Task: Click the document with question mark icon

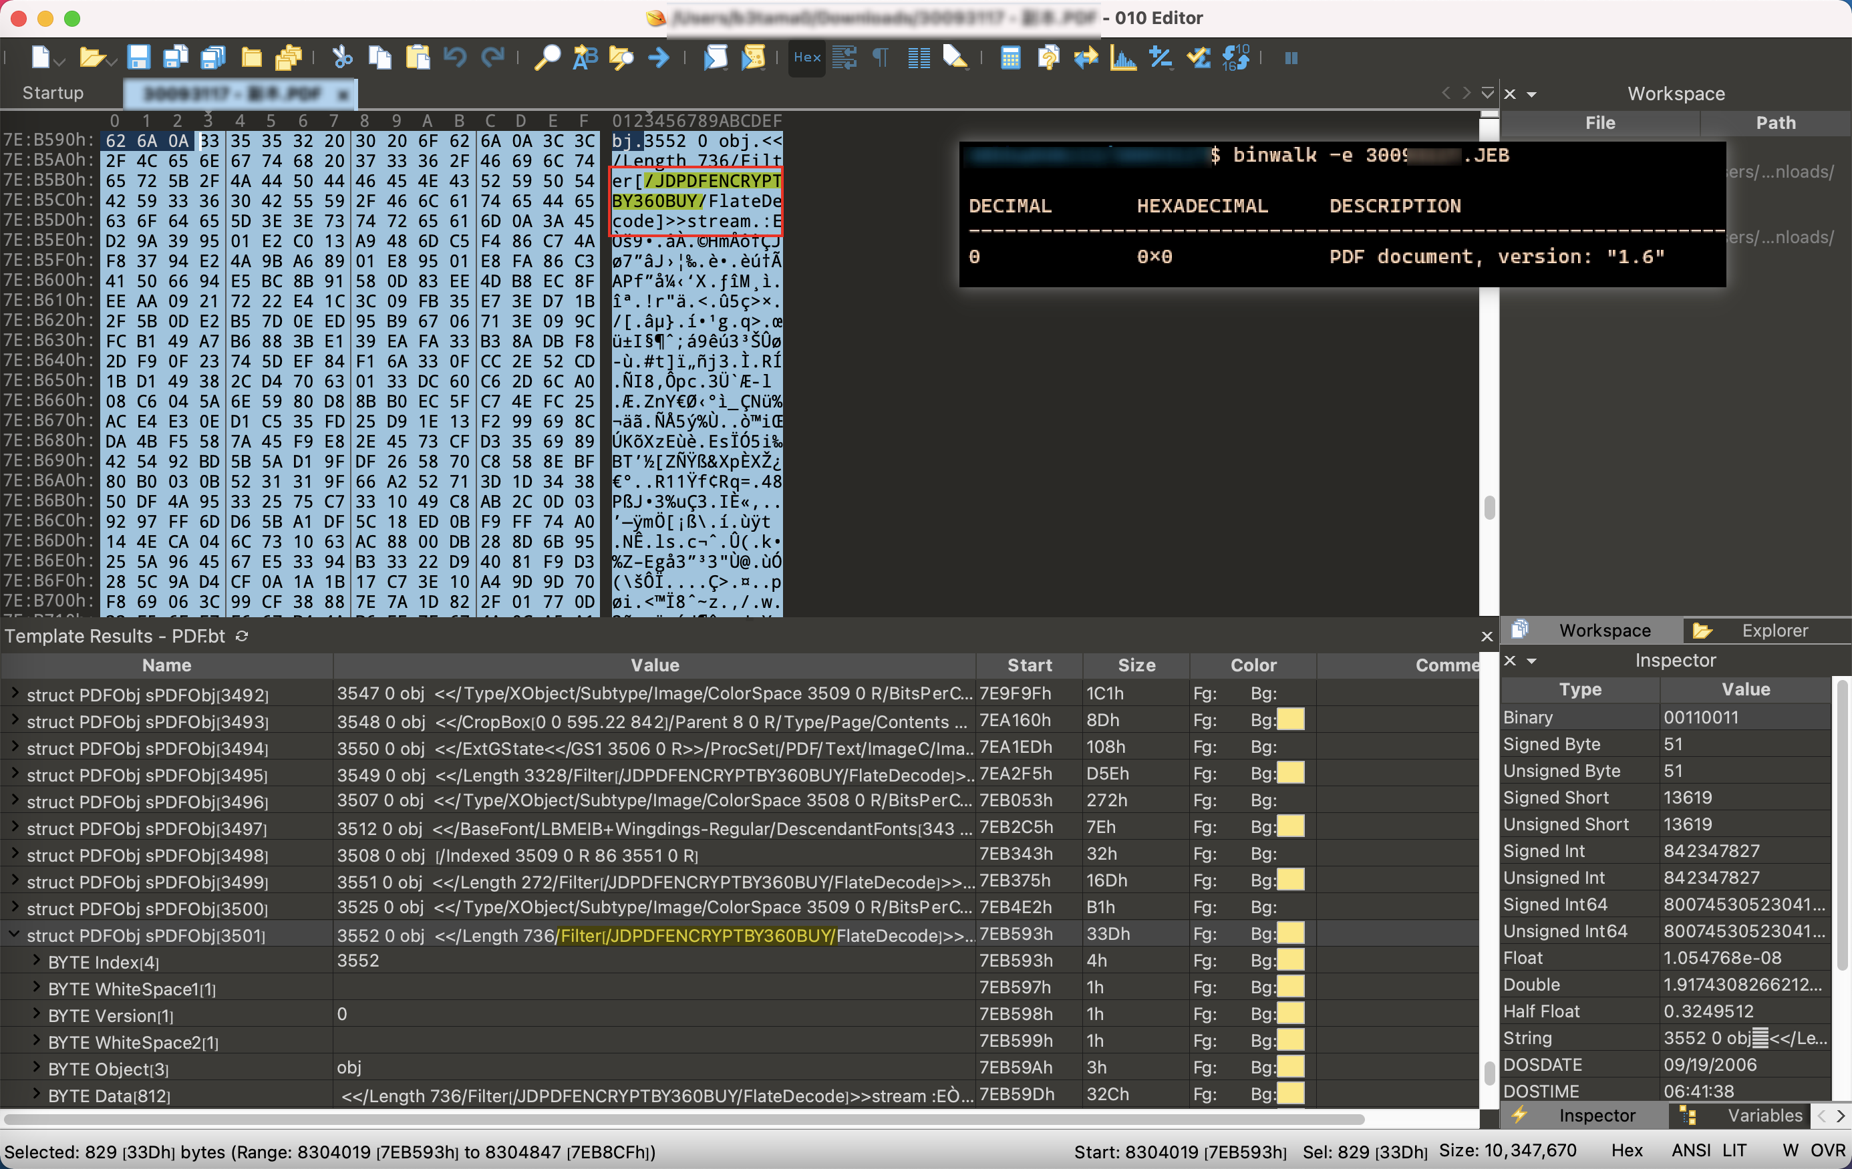Action: [x=1048, y=57]
